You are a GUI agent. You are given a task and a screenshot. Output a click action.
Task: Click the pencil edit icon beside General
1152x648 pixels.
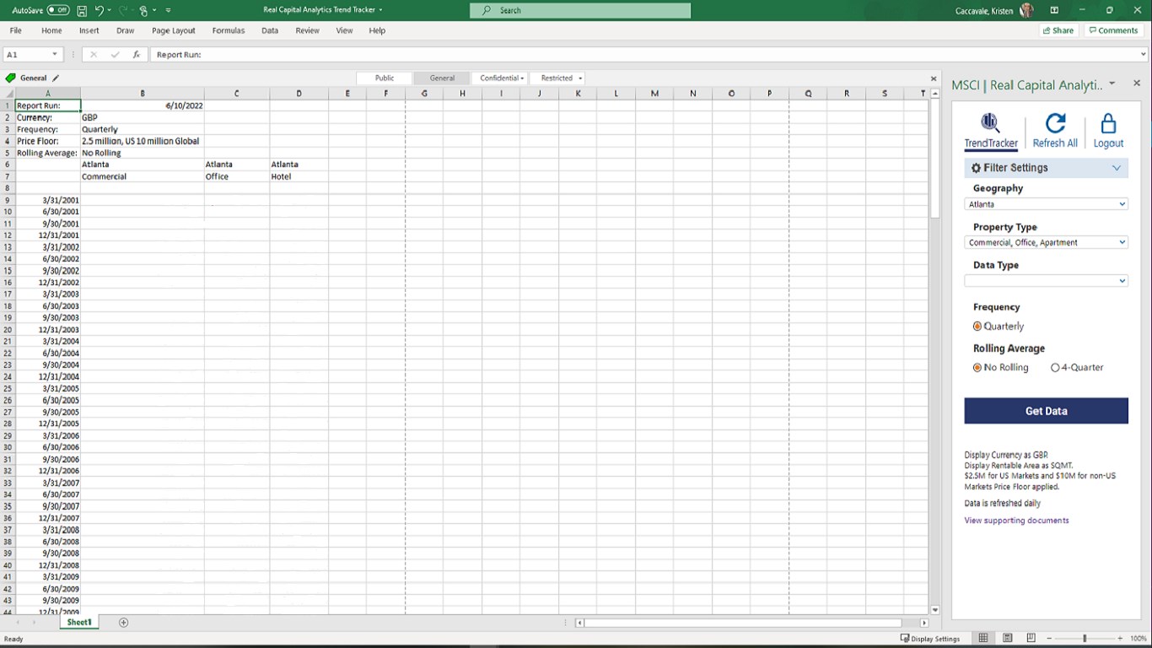click(56, 78)
